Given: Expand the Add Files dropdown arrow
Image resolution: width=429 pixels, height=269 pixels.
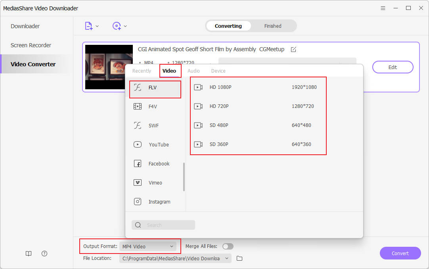Looking at the screenshot, I should pos(97,26).
